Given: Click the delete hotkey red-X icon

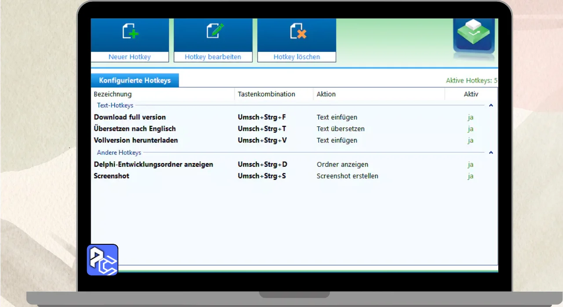Looking at the screenshot, I should coord(298,32).
